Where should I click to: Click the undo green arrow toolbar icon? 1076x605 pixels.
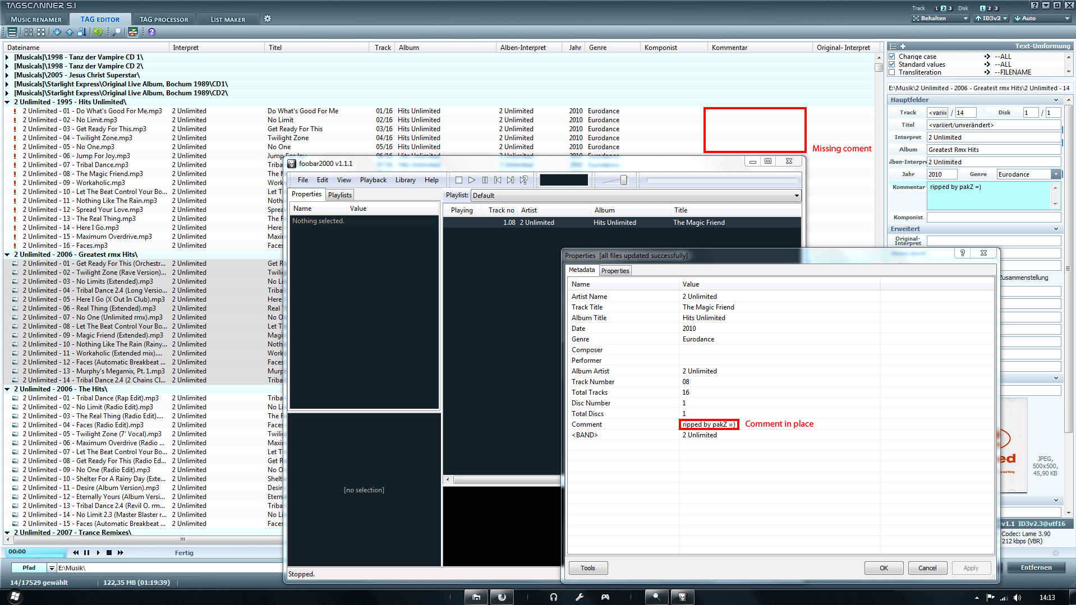click(x=98, y=32)
